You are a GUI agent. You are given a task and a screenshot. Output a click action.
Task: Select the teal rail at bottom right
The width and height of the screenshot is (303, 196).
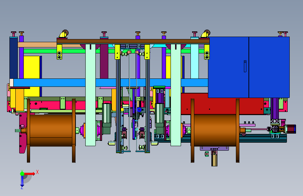click(x=263, y=138)
